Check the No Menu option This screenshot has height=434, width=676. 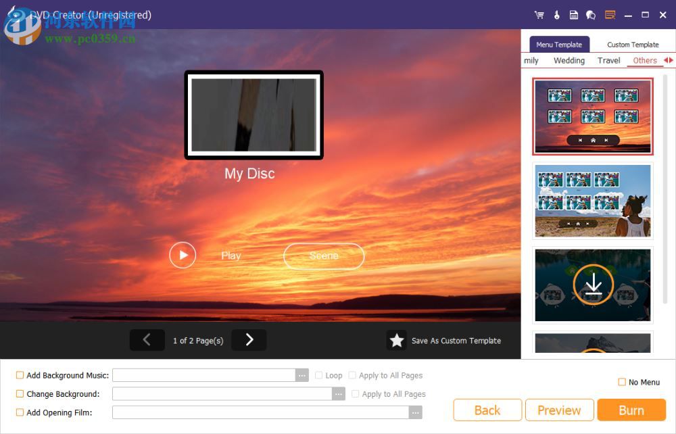[x=621, y=382]
